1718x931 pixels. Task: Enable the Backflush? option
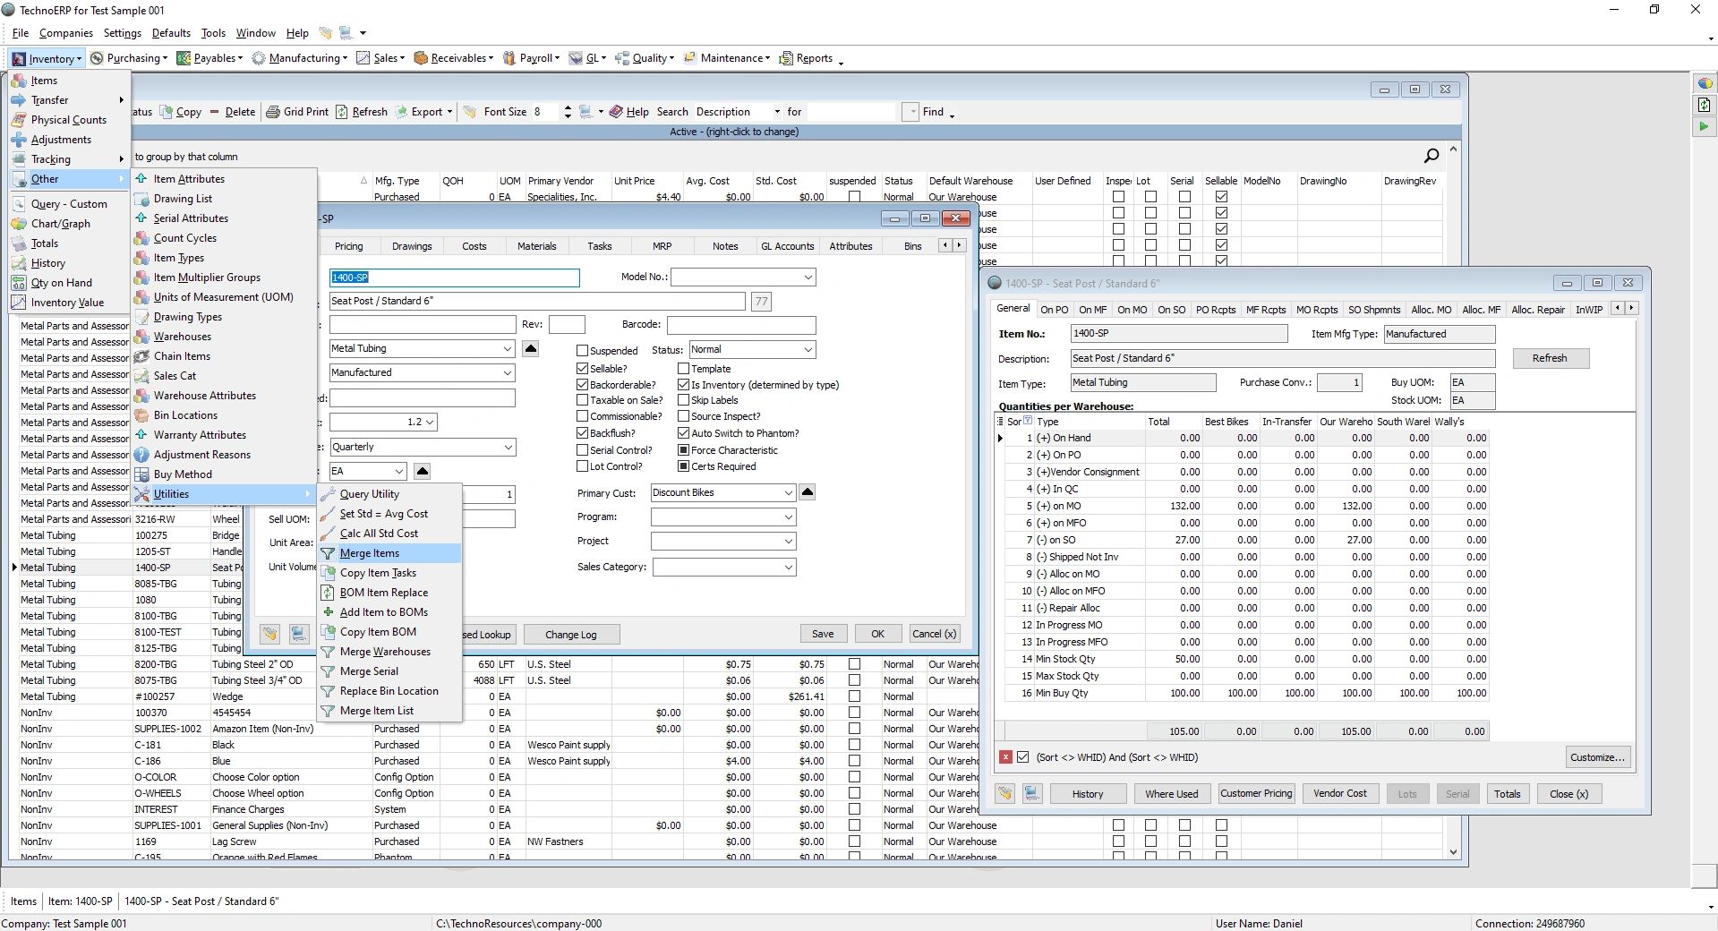[x=582, y=432]
